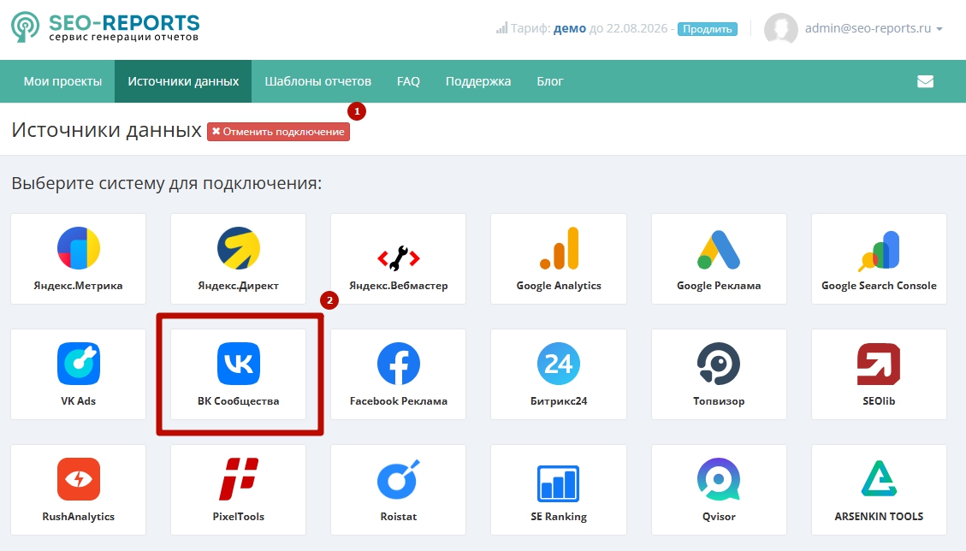966x551 pixels.
Task: Click the Google Search Console label
Action: click(879, 286)
